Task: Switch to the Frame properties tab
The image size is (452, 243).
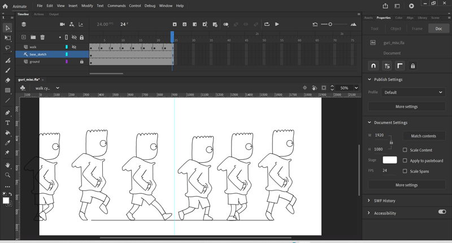Action: click(417, 28)
